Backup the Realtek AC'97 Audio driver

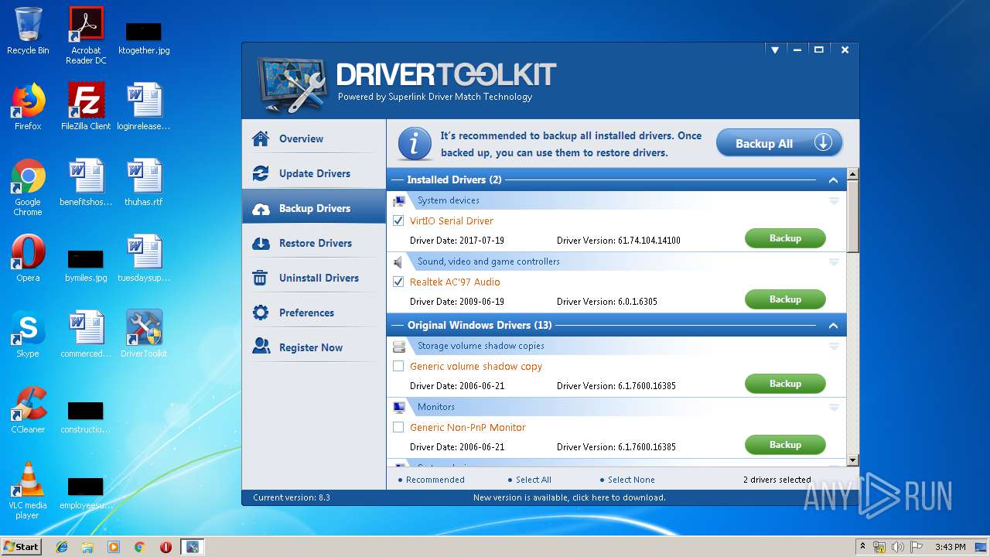(785, 299)
